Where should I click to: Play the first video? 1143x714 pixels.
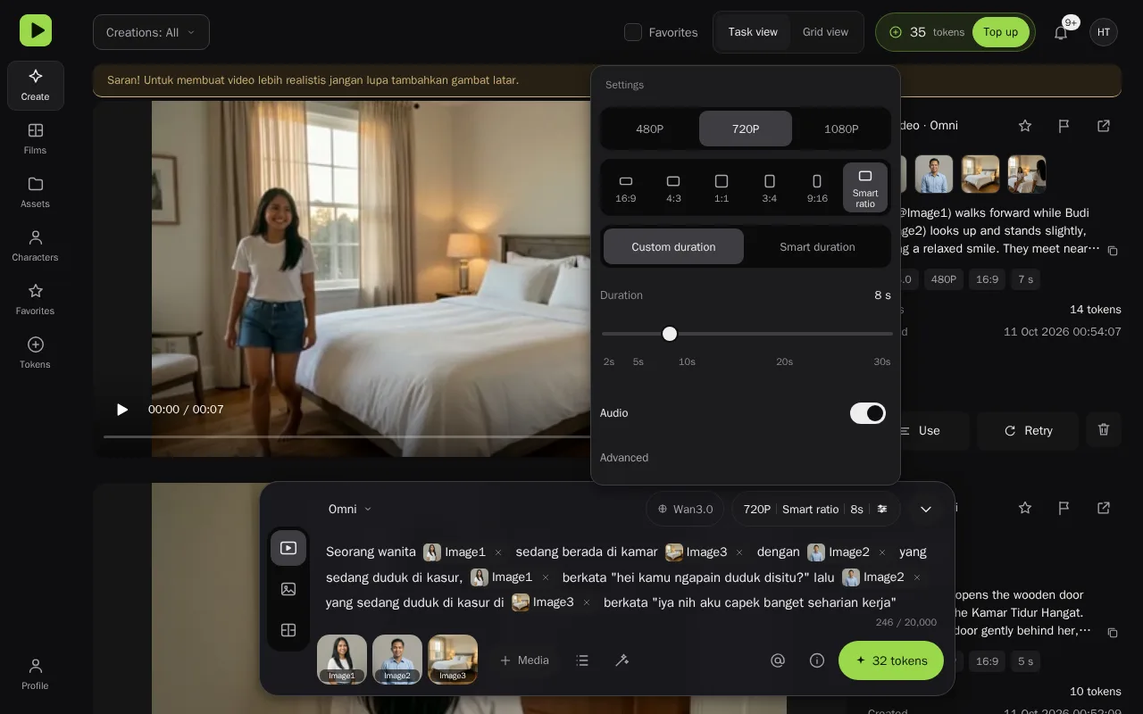[122, 410]
